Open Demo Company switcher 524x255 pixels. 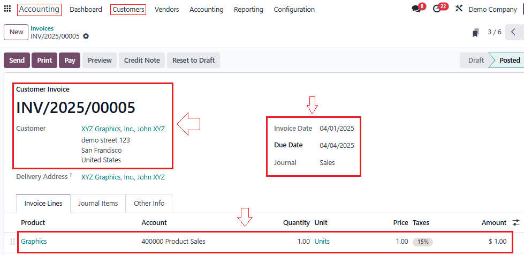pos(492,9)
